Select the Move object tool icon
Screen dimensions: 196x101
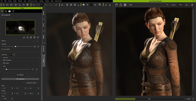46,5
